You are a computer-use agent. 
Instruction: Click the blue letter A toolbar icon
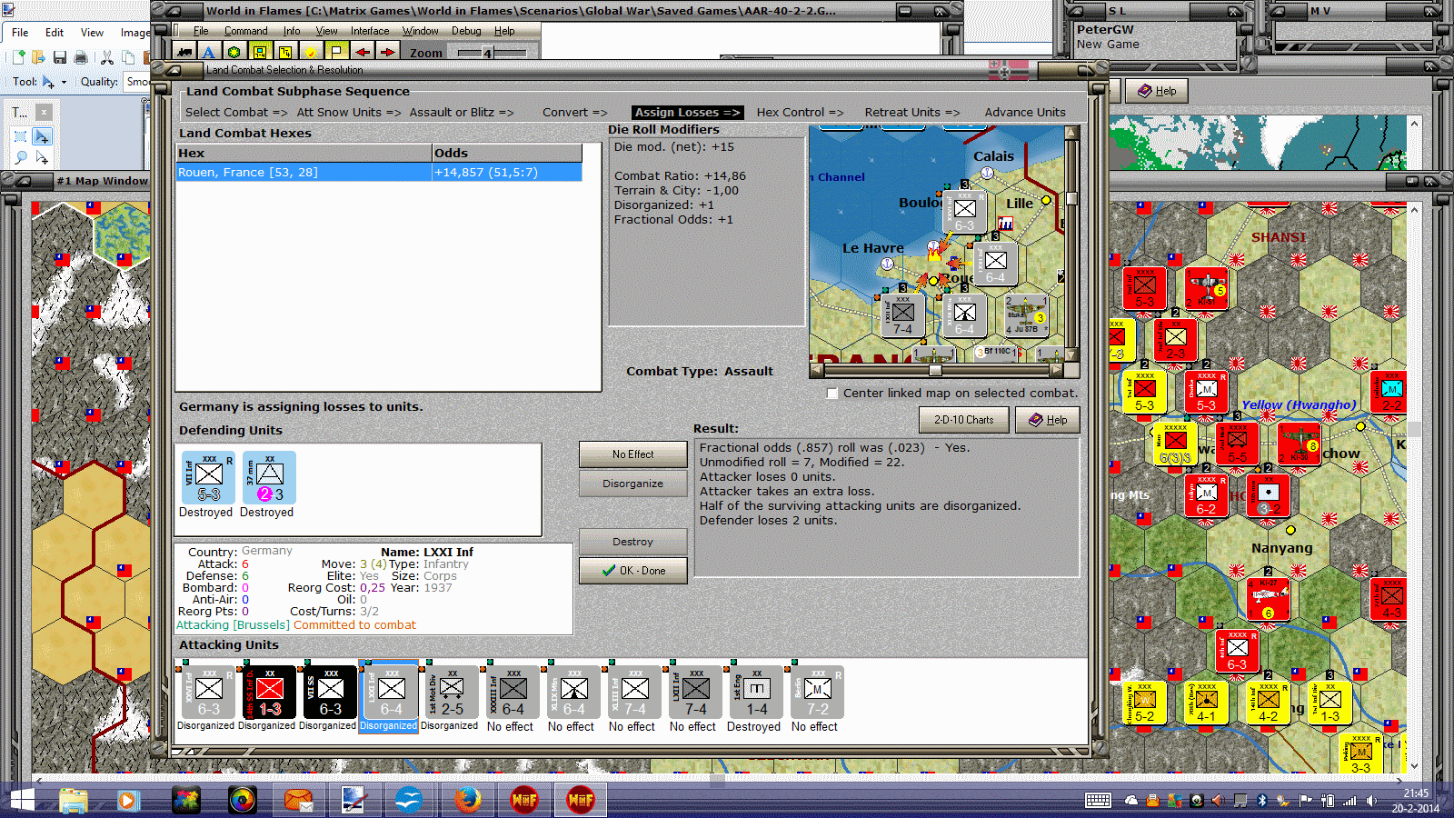pos(209,53)
